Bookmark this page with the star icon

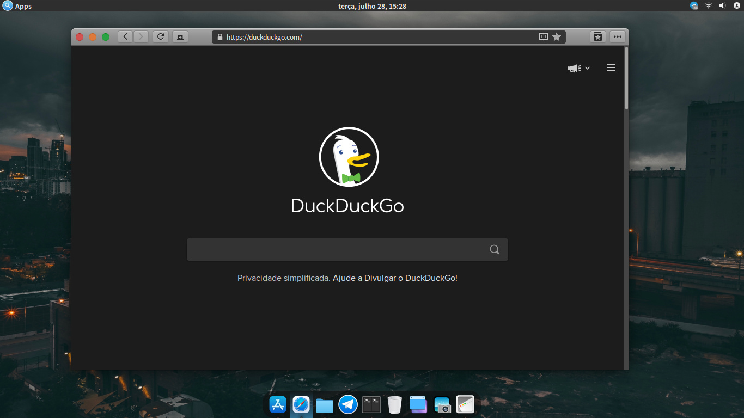click(557, 36)
